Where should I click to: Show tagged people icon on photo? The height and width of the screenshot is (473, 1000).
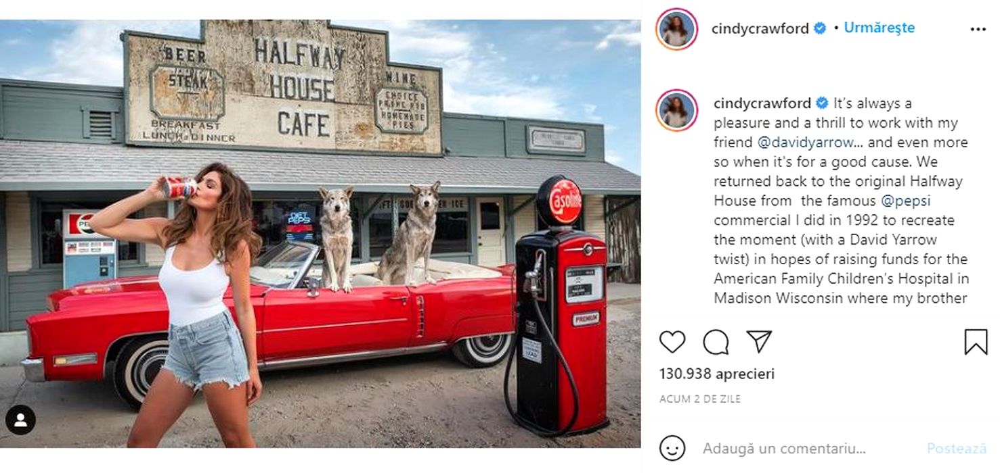point(20,420)
